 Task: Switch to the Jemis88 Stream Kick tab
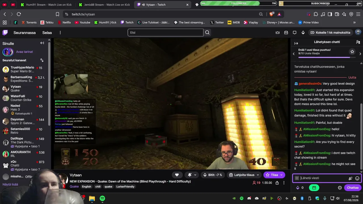coord(104,5)
